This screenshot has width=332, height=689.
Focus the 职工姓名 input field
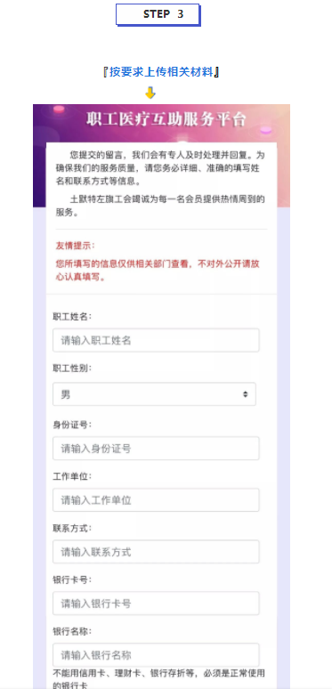coord(156,340)
